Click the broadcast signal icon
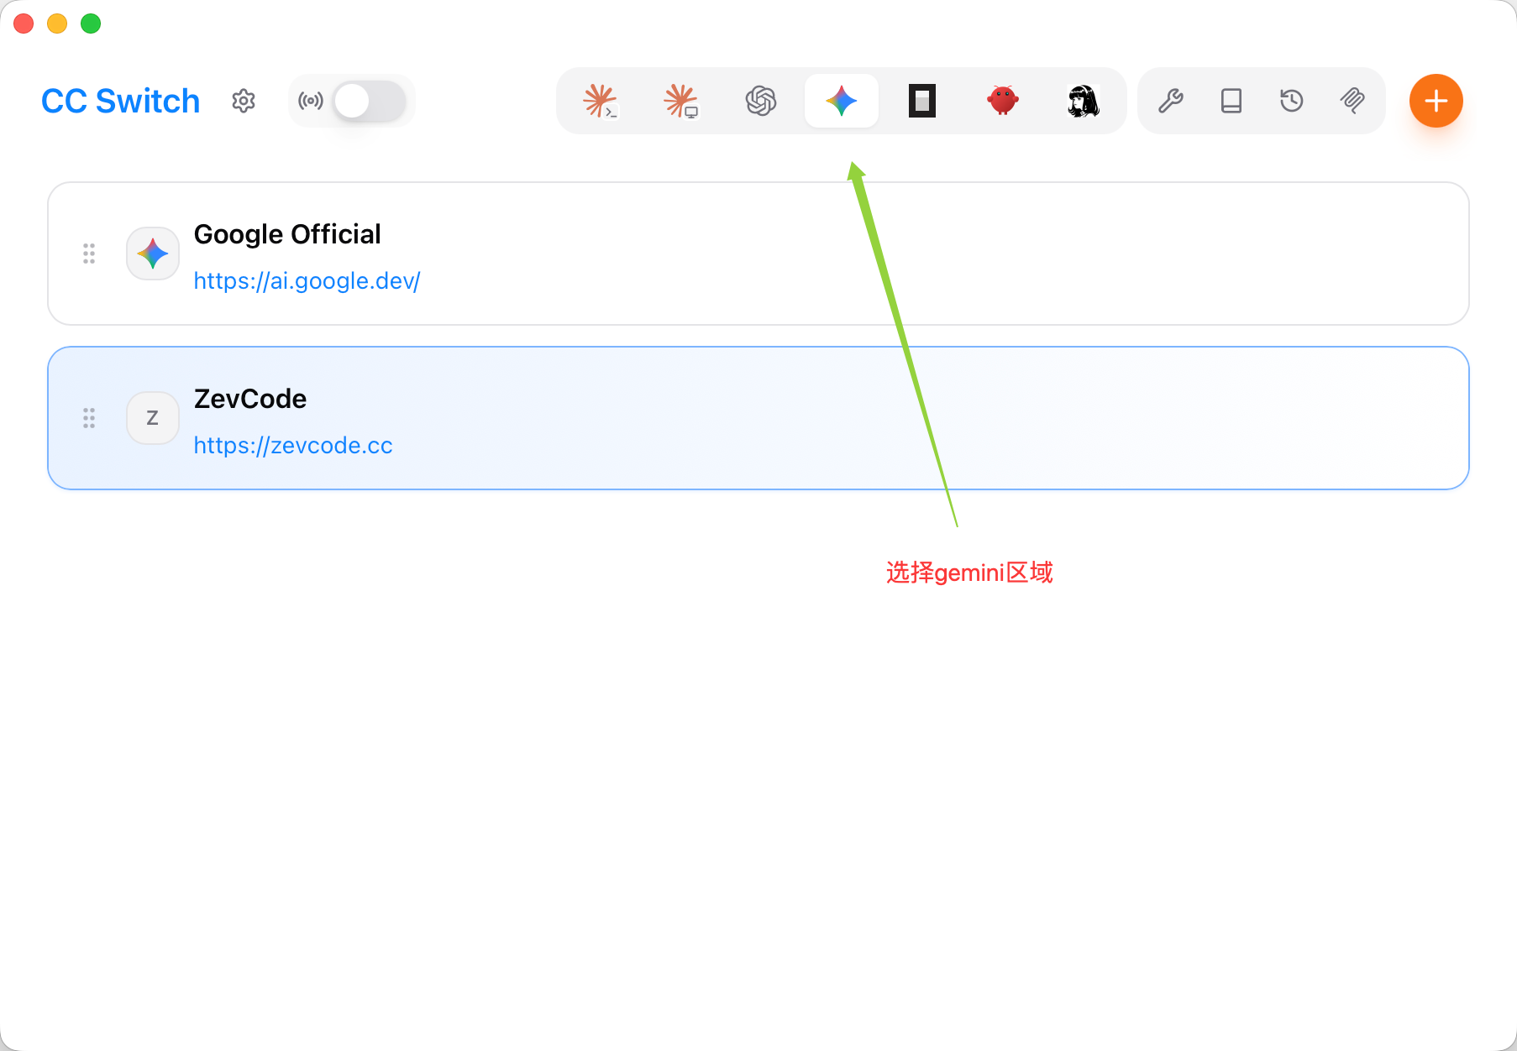Image resolution: width=1517 pixels, height=1051 pixels. [x=311, y=101]
